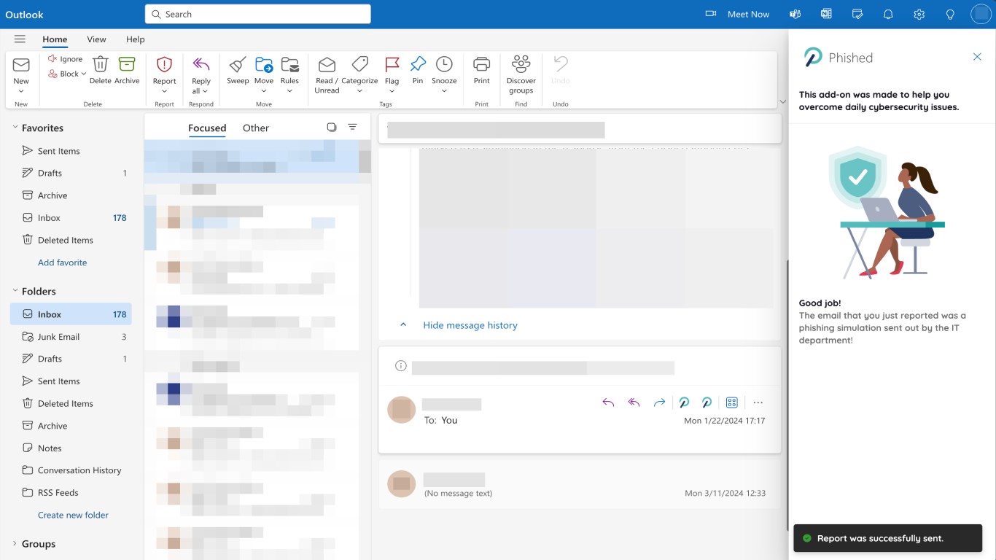Toggle the select-messages checkbox above the list

(332, 127)
